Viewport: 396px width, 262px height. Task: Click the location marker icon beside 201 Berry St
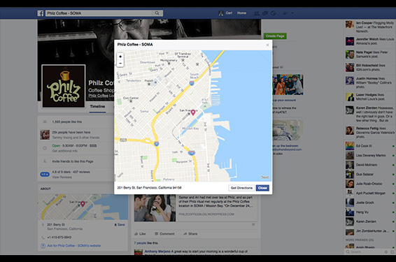pyautogui.click(x=43, y=224)
